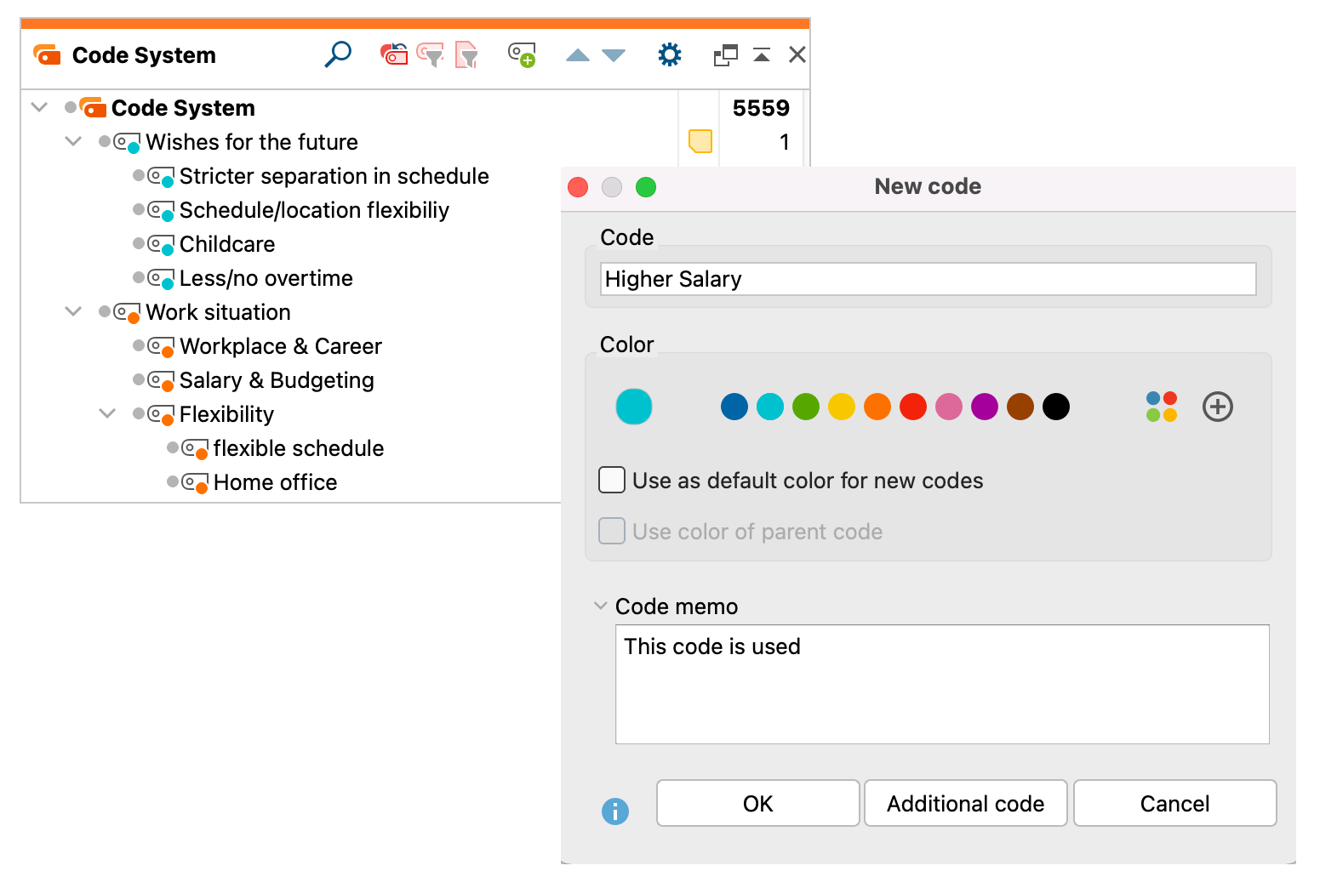Viewport: 1320px width, 894px height.
Task: Collapse the Code memo section
Action: click(601, 606)
